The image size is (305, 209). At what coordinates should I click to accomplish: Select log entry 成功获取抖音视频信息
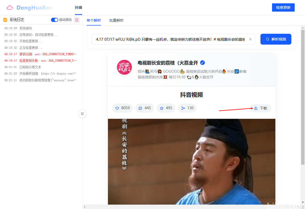click(x=40, y=80)
